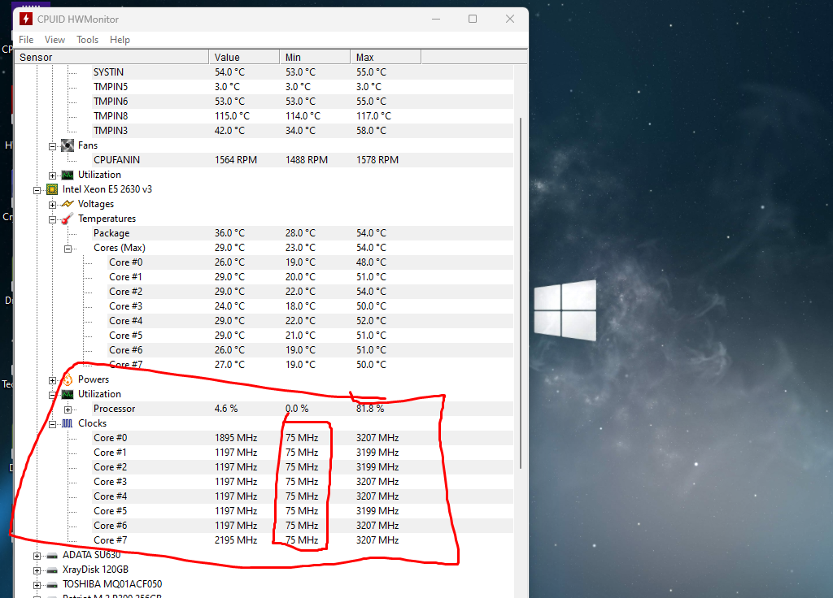Click the vertical scrollbar thumb in the sensor list
Viewport: 833px width, 598px height.
pos(521,292)
